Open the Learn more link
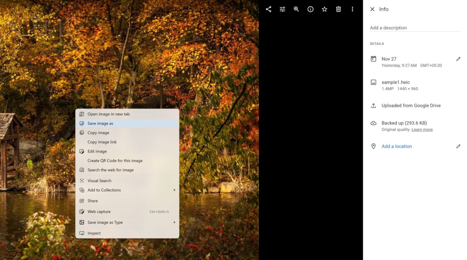The image size is (467, 260). [422, 129]
